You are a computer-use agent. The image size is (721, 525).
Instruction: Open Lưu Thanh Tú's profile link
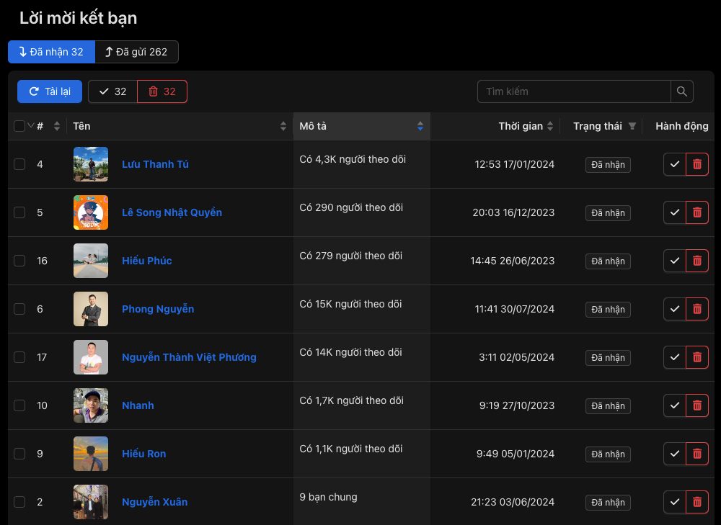click(156, 164)
